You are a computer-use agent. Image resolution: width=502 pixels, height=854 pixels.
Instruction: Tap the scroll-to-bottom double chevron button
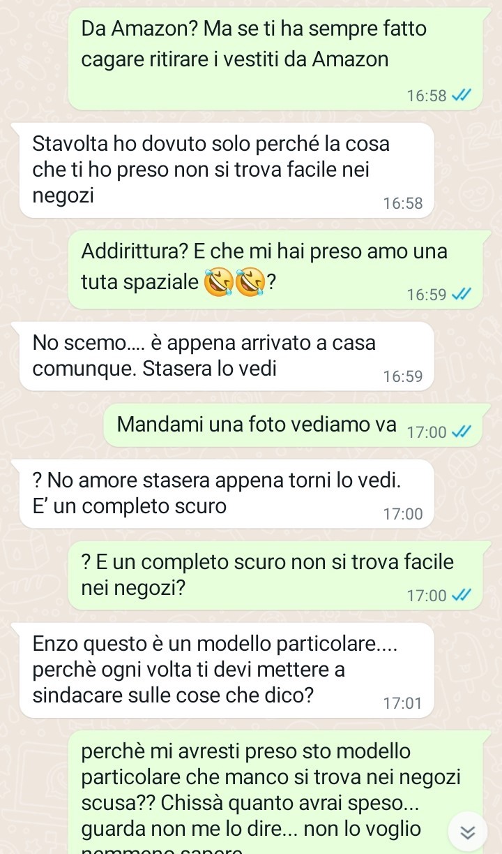469,831
